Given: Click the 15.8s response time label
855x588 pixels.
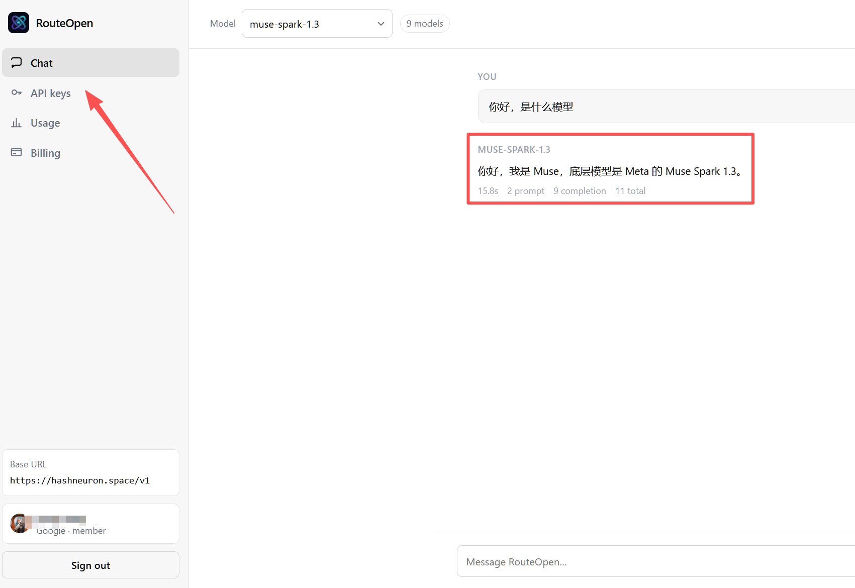Looking at the screenshot, I should pyautogui.click(x=488, y=191).
